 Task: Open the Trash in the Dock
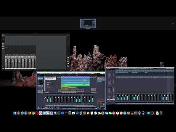(161, 113)
